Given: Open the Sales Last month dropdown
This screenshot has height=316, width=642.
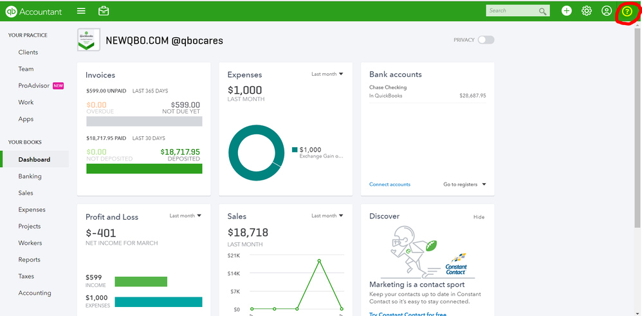Looking at the screenshot, I should click(x=327, y=215).
